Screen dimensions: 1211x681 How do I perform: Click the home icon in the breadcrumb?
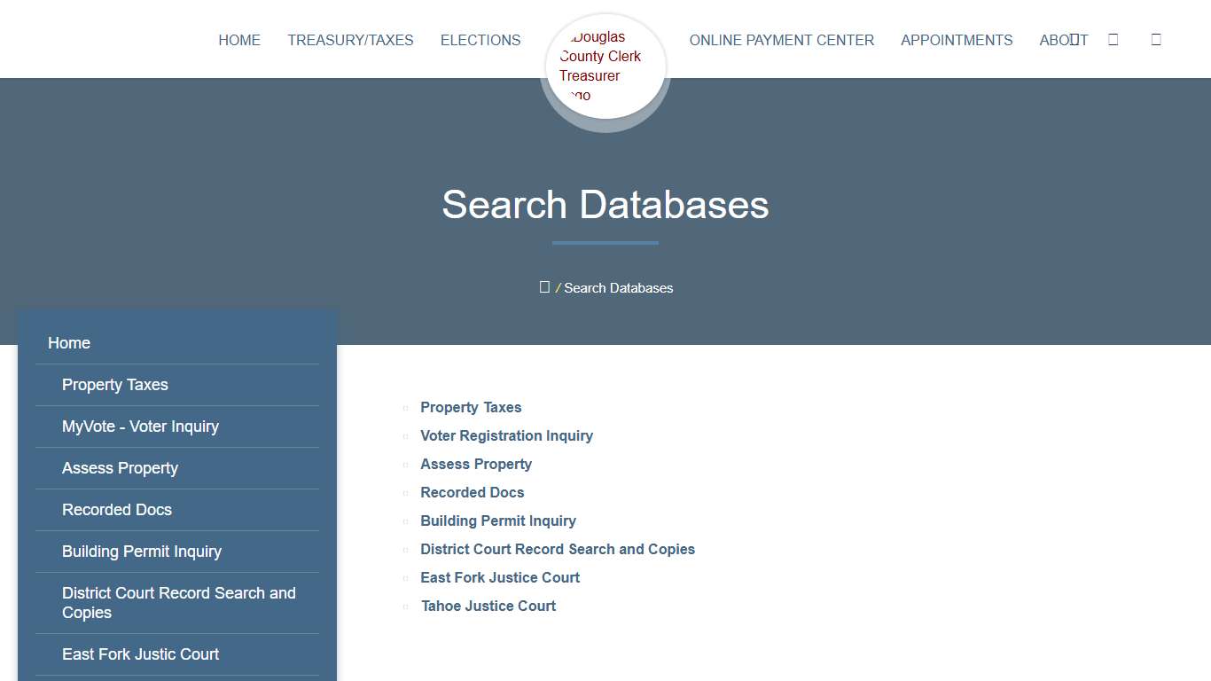(x=544, y=286)
